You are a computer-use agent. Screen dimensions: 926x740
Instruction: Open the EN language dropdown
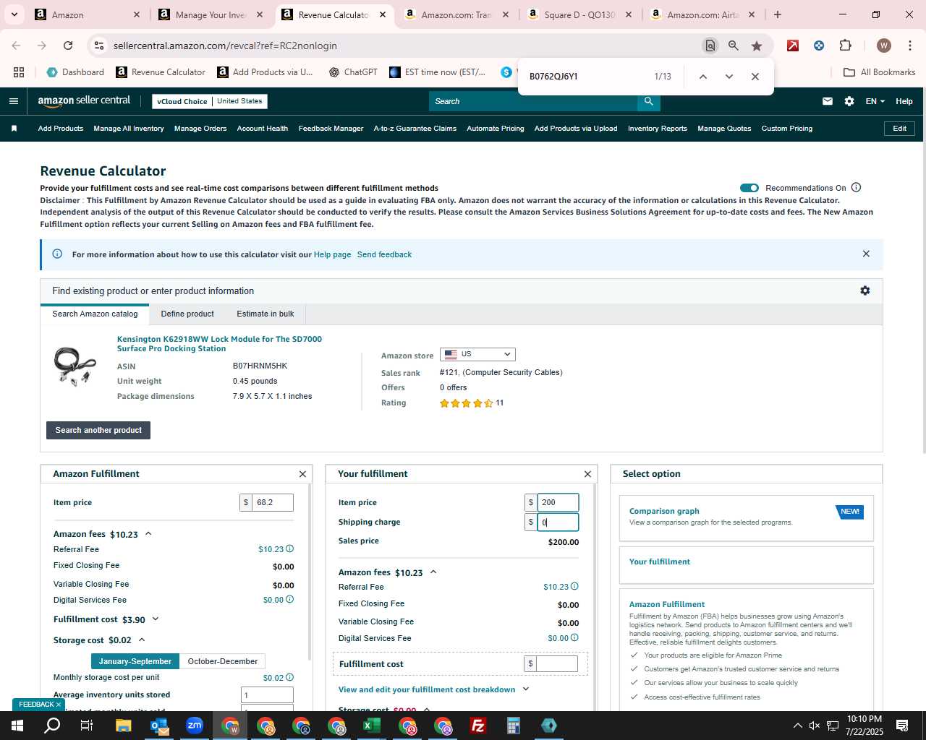tap(875, 101)
